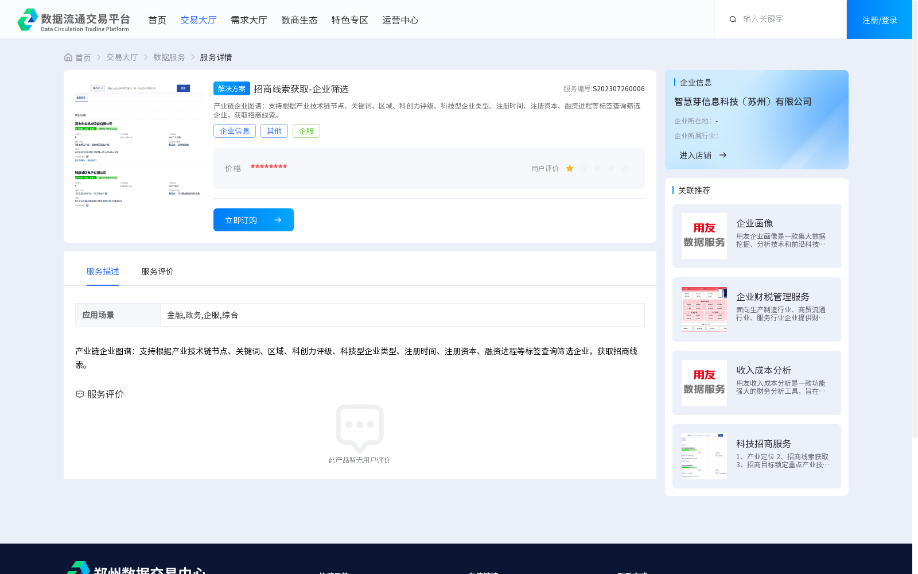Click the arrow icon on 立即订购 button
This screenshot has width=918, height=574.
pos(278,220)
